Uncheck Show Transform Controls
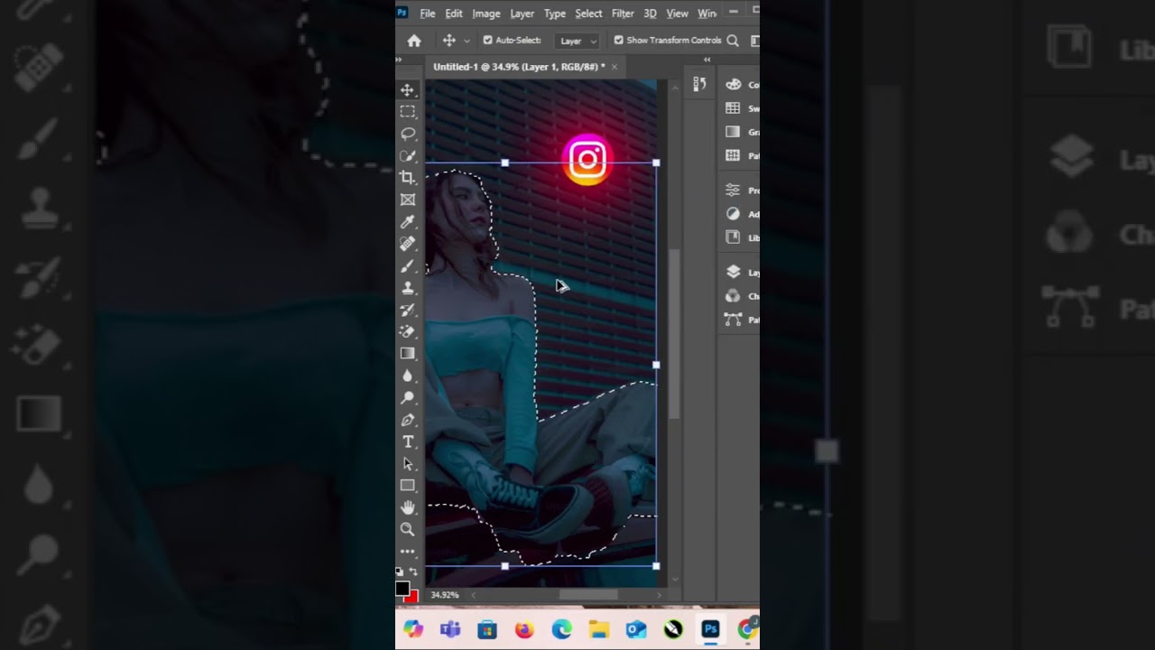Screen dimensions: 1155x650 [x=619, y=40]
